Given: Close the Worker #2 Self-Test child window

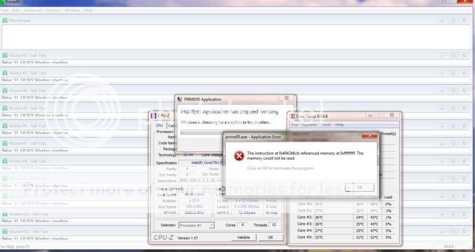Looking at the screenshot, I should point(464,55).
